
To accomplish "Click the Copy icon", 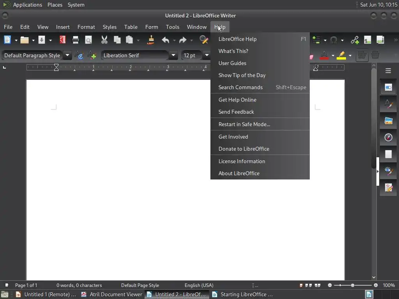I will pos(117,40).
